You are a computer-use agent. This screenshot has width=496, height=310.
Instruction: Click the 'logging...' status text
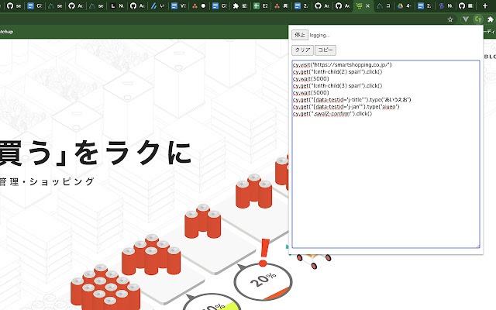319,35
